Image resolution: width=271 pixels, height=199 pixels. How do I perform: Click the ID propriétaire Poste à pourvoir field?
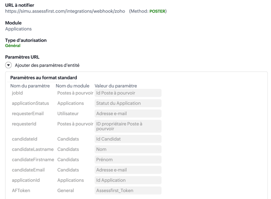[x=128, y=126]
